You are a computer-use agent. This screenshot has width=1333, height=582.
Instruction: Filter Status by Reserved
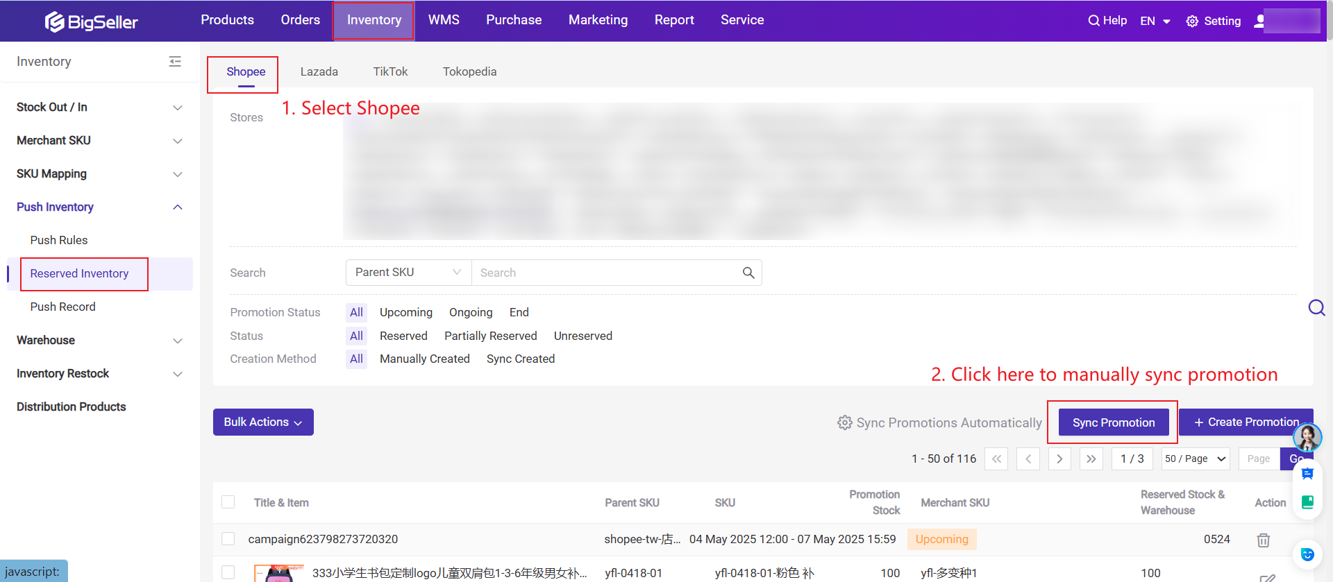pyautogui.click(x=403, y=336)
